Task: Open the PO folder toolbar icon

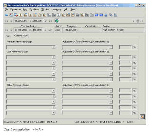Action: coord(82,15)
